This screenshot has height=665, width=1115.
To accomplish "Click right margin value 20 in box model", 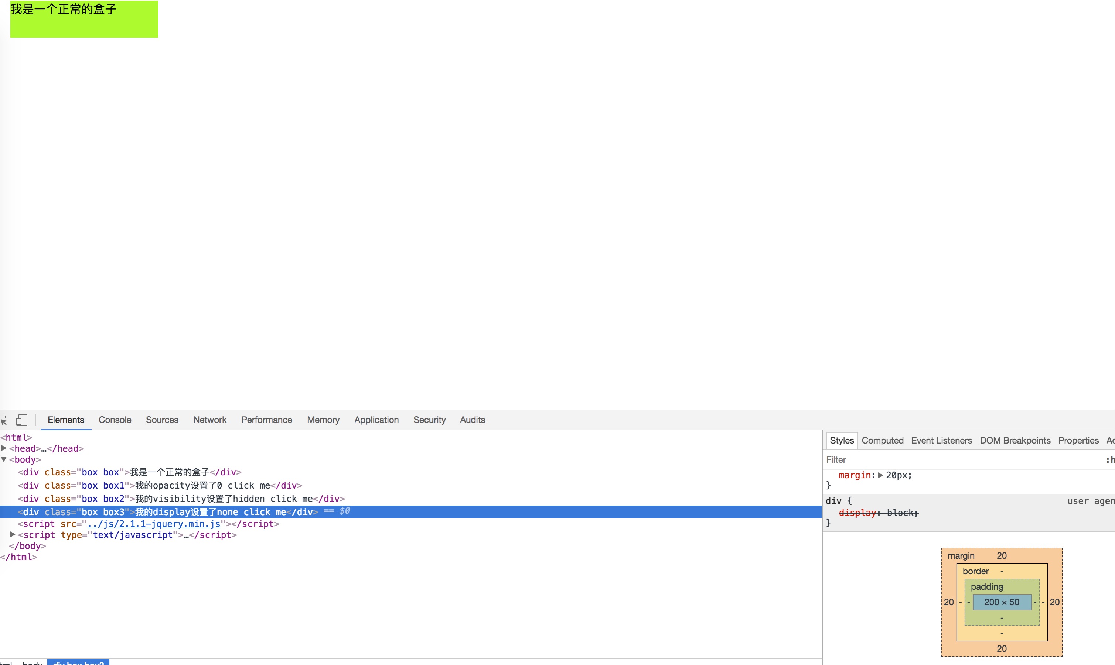I will pyautogui.click(x=1054, y=602).
